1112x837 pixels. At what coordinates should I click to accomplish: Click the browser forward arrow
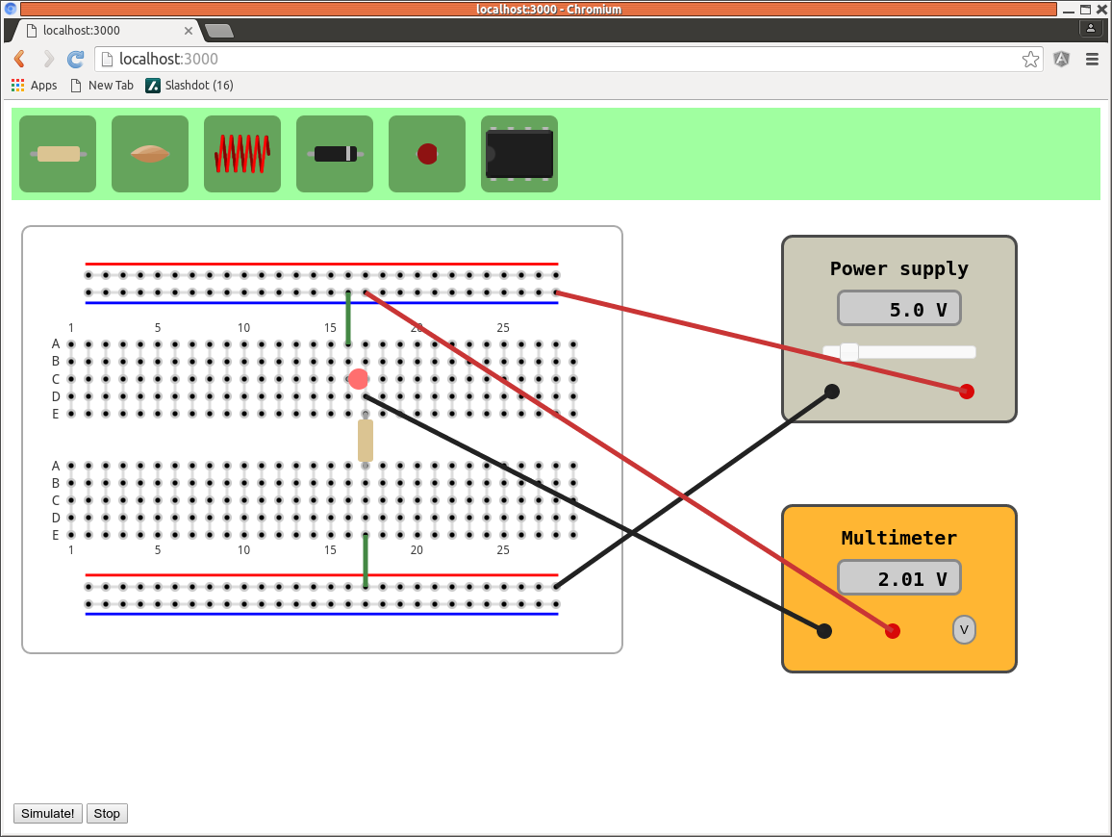(48, 59)
